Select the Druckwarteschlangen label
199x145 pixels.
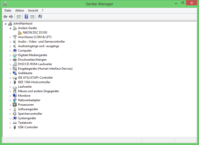coord(32,60)
